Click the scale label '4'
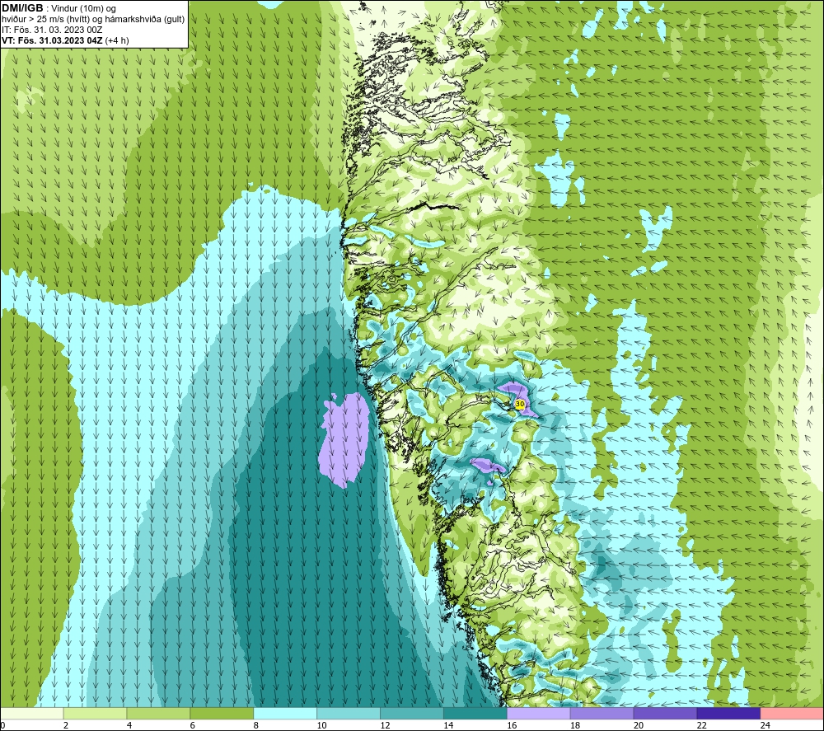The image size is (824, 731). pyautogui.click(x=129, y=725)
